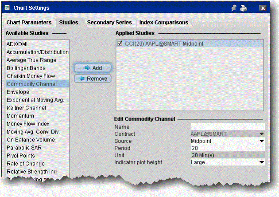The height and width of the screenshot is (197, 279).
Task: Select Bollinger Bands from available studies
Action: [26, 68]
